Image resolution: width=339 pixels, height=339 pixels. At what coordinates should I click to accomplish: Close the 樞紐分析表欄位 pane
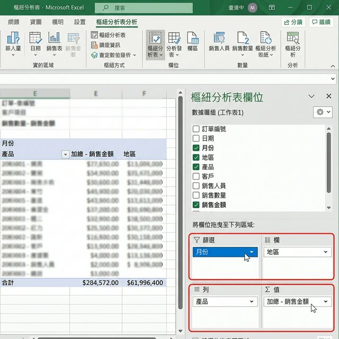click(328, 96)
